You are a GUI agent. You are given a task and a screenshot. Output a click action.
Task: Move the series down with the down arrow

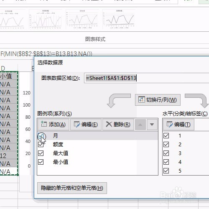tap(152, 125)
